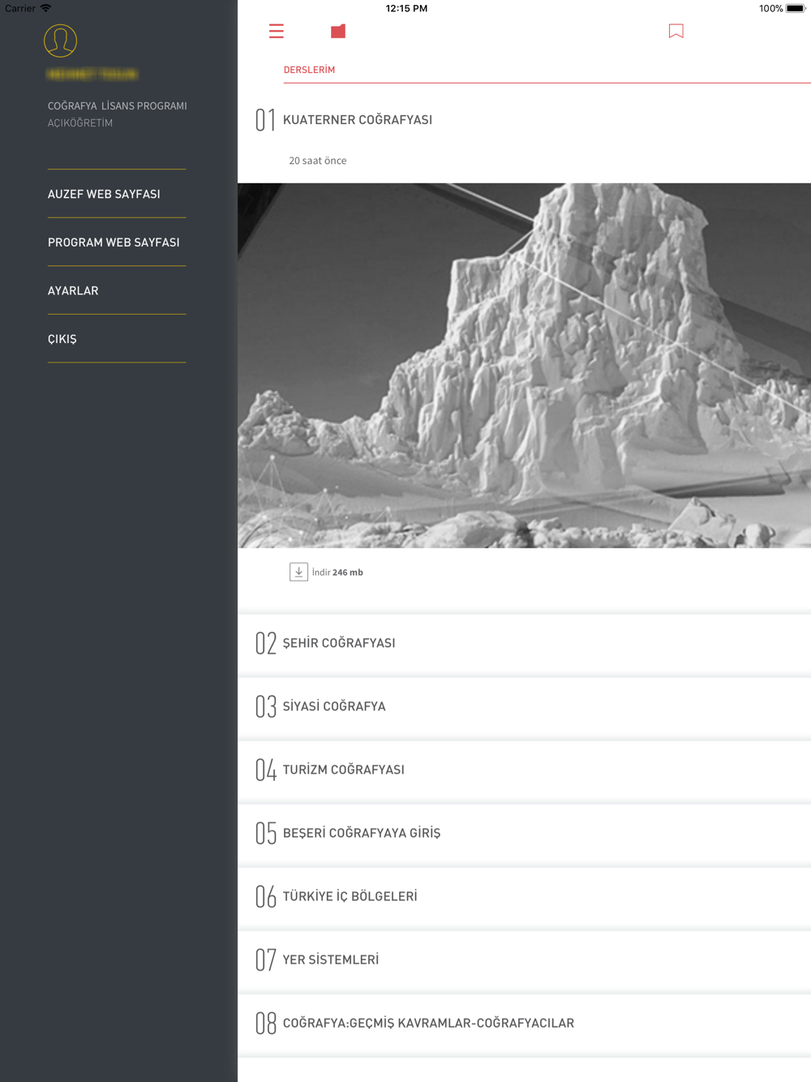
Task: Open PROGRAM WEB SAYFASI link
Action: [114, 243]
